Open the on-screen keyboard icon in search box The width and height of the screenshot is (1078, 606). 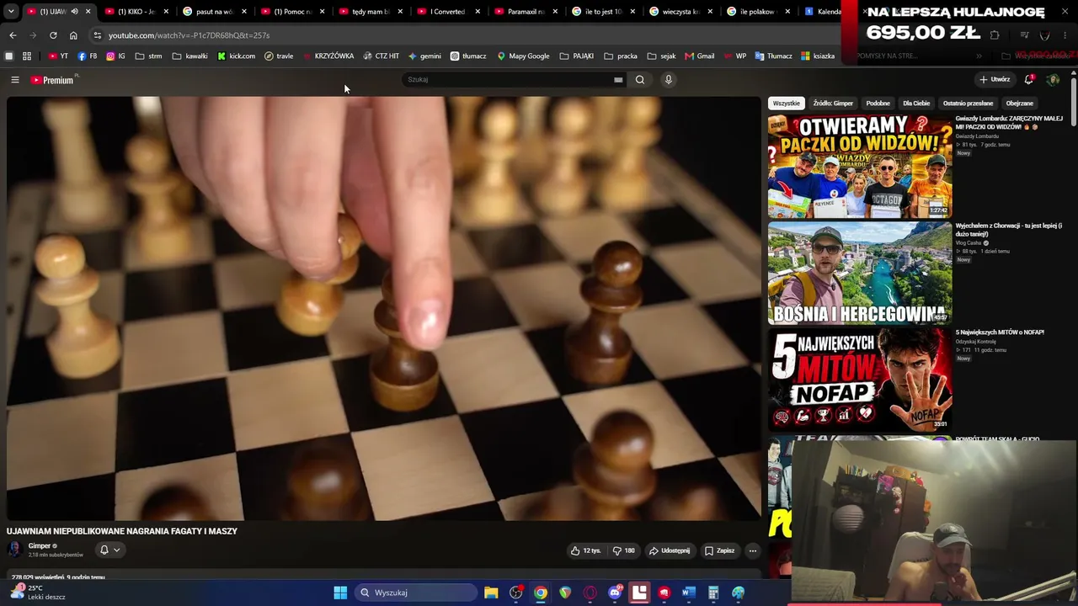[x=618, y=80]
